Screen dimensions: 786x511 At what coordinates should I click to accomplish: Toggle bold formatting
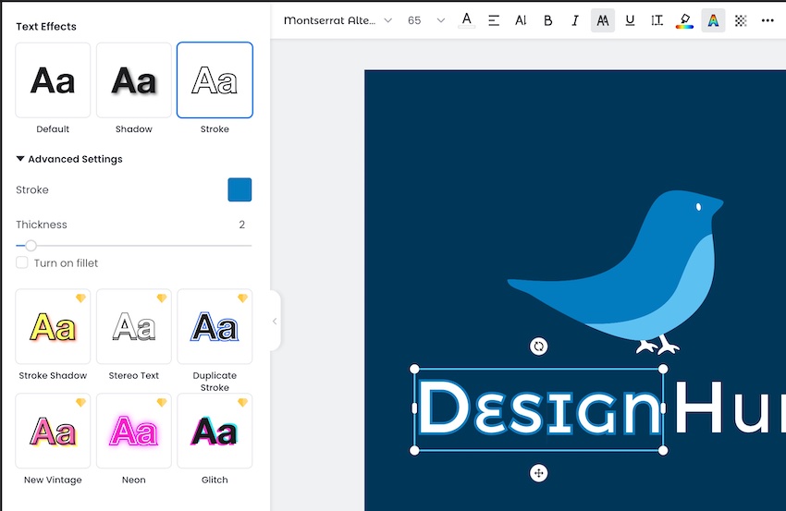[x=548, y=20]
